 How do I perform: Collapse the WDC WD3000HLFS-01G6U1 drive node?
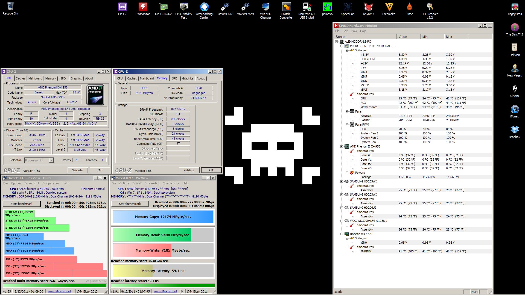[x=342, y=221]
